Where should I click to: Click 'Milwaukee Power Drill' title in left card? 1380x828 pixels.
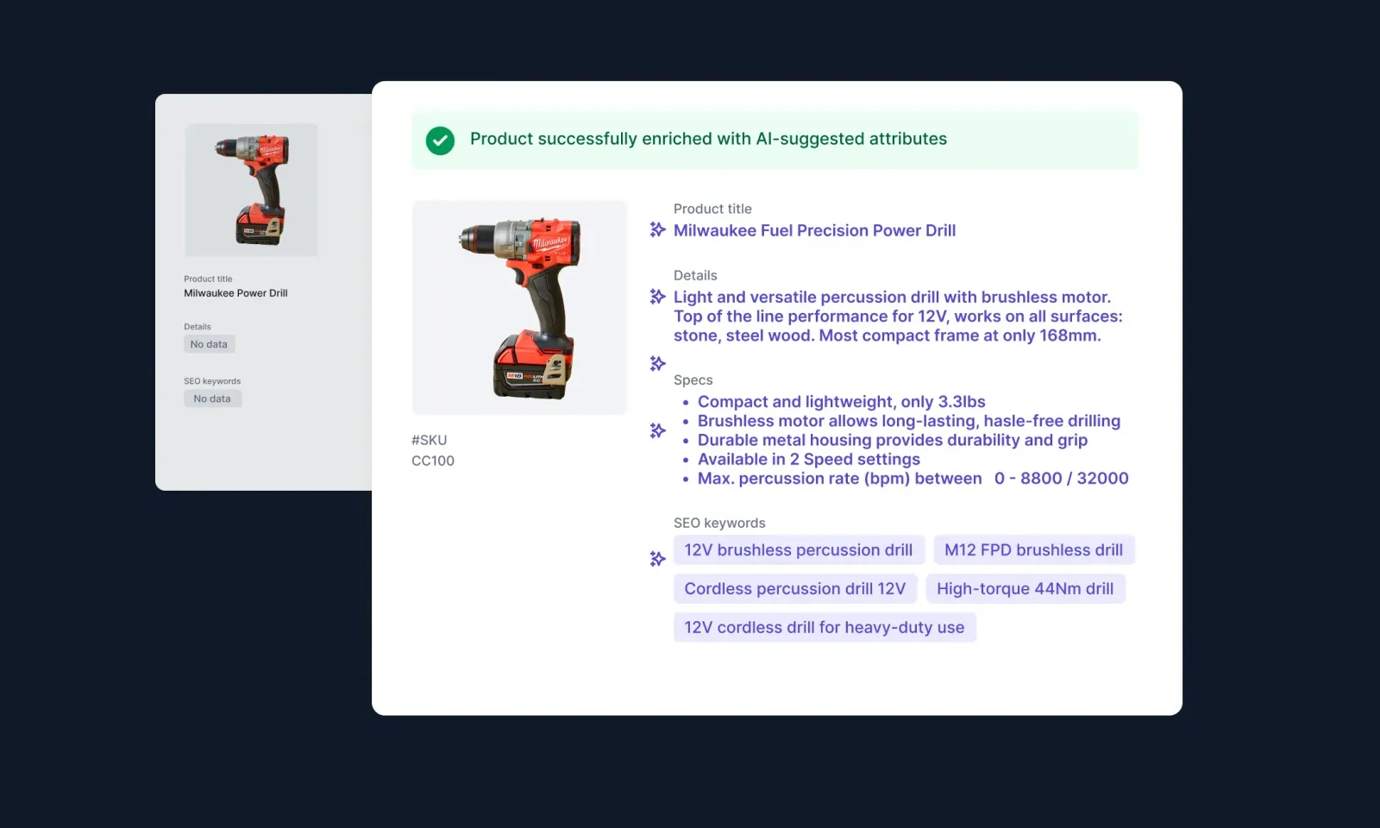click(235, 293)
